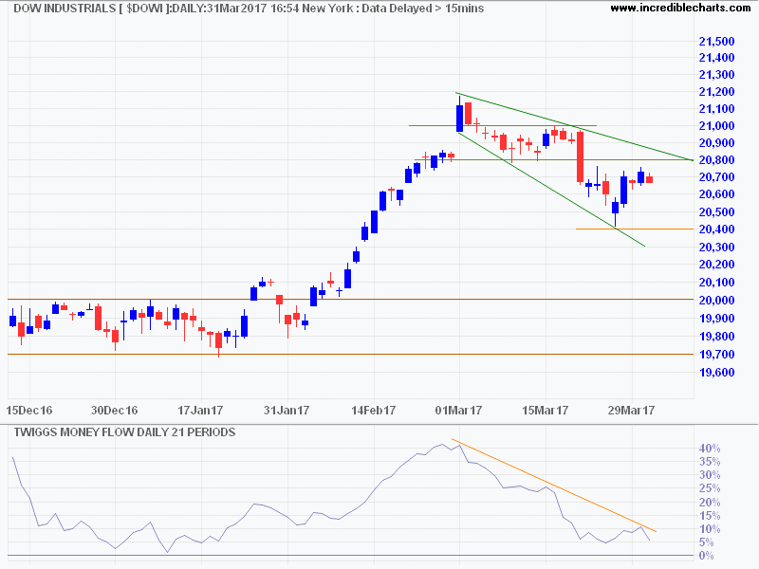
Task: Click the Twiggs Money Flow indicator title
Action: [124, 432]
